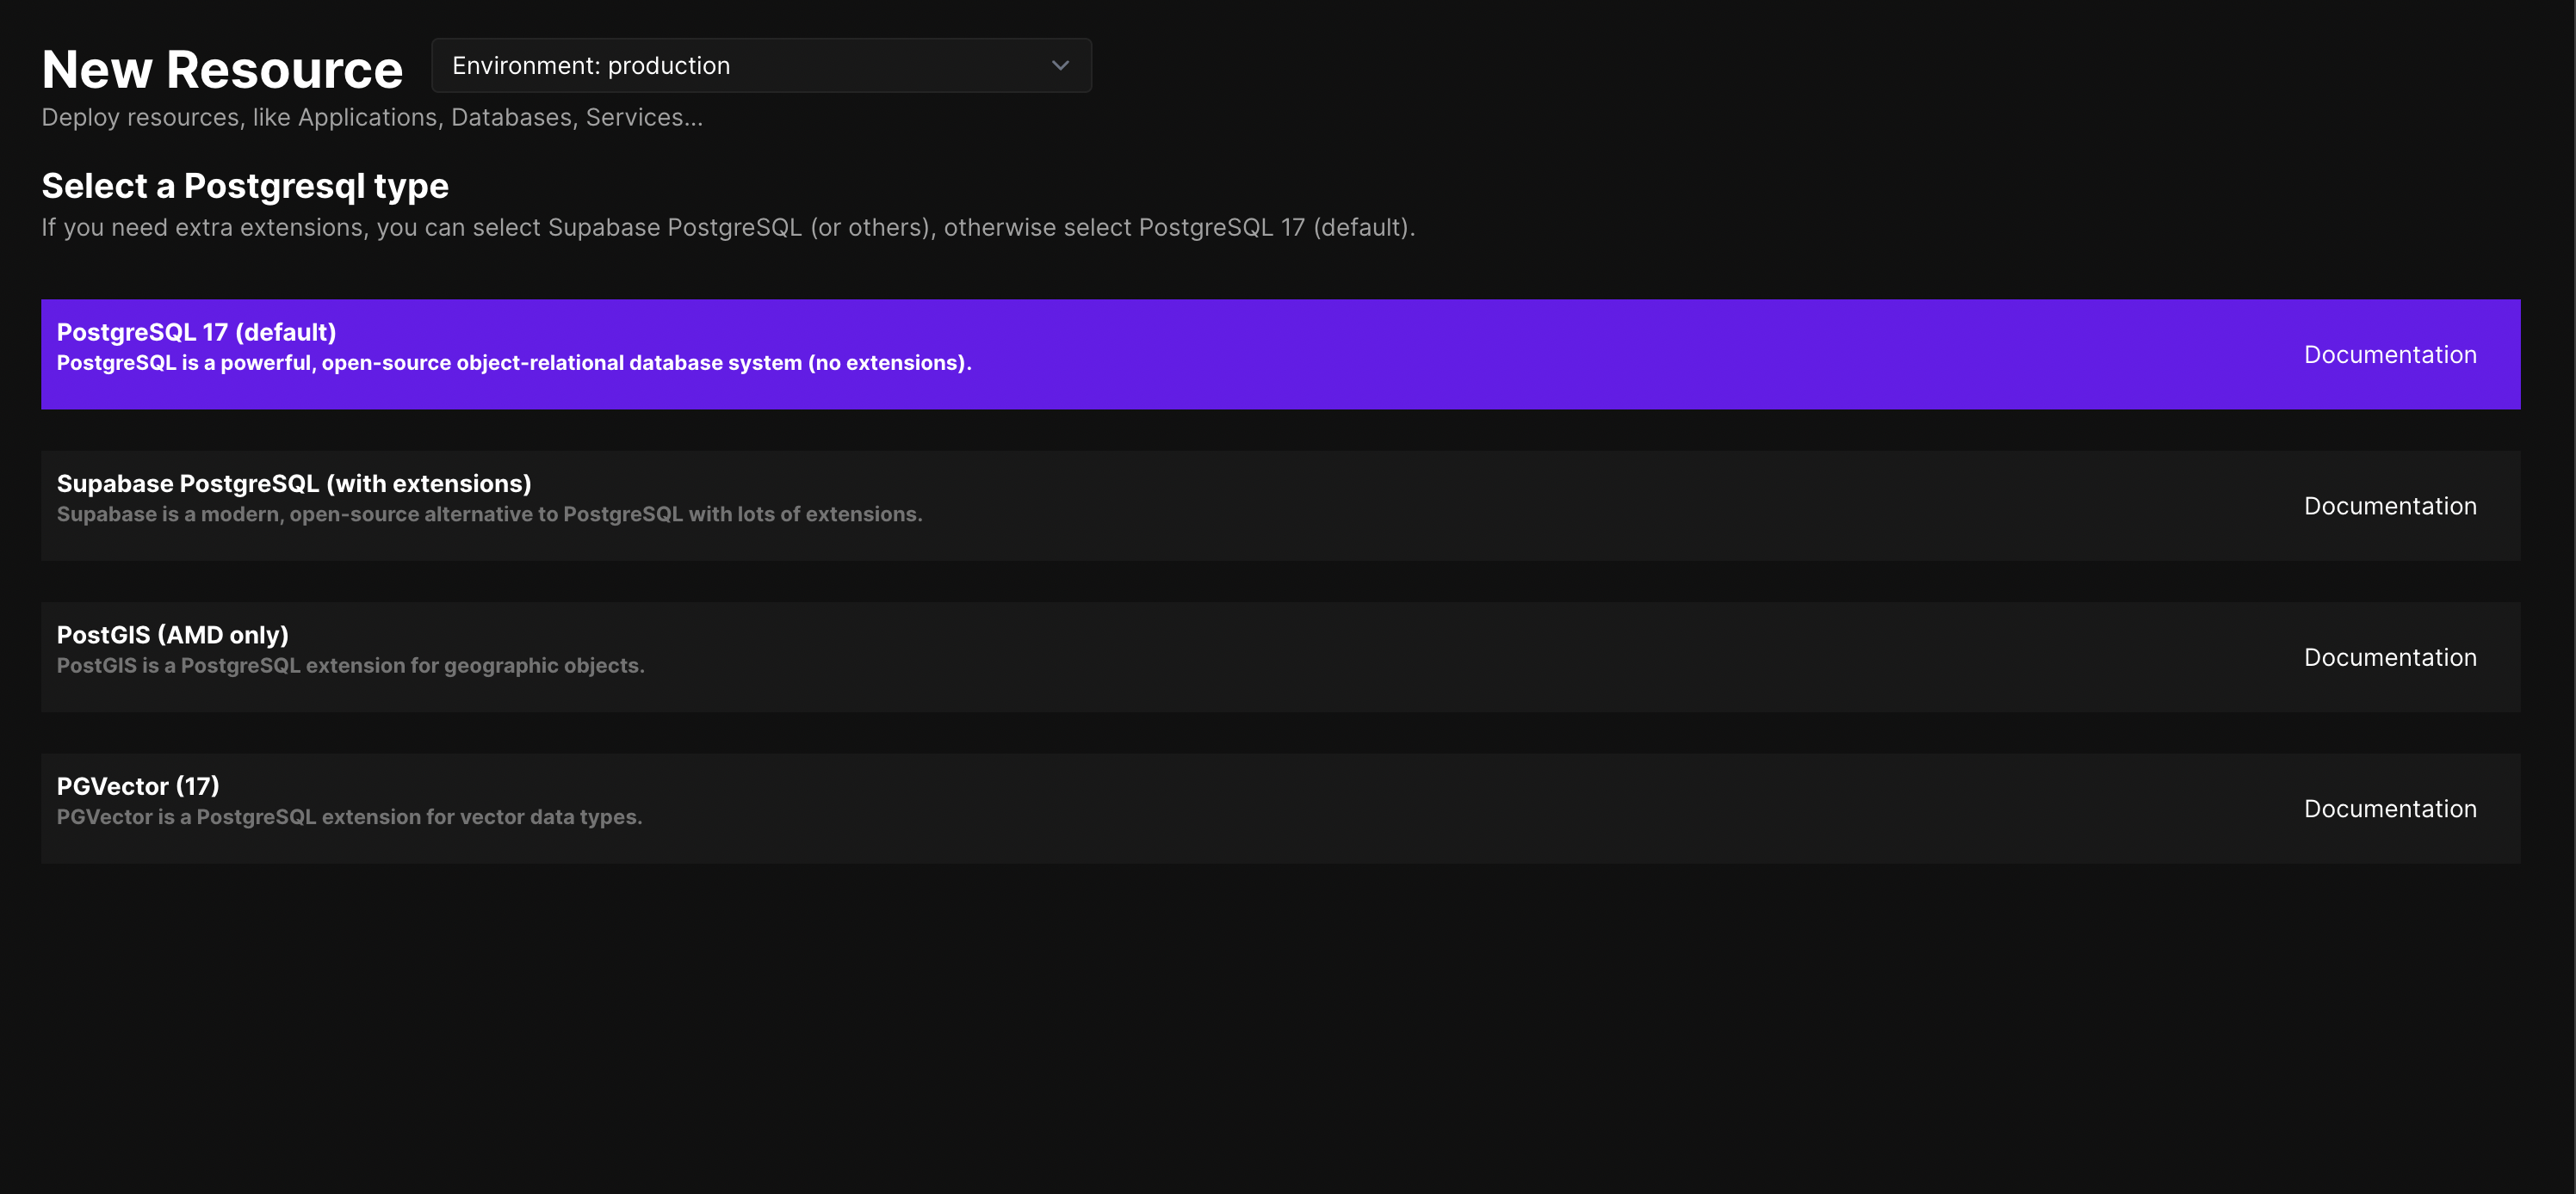Open Documentation for PostgreSQL 17 (default)
Image resolution: width=2576 pixels, height=1194 pixels.
[2389, 354]
